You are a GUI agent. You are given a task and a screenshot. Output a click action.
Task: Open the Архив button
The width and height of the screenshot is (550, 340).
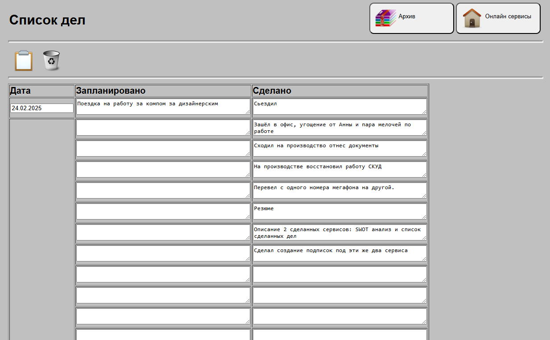(411, 18)
